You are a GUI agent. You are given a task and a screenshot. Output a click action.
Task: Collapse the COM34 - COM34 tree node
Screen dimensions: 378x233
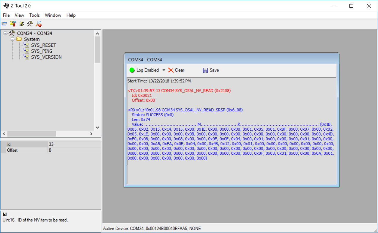point(5,33)
